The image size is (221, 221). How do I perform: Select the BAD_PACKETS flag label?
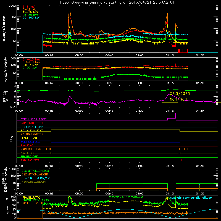click(30, 160)
